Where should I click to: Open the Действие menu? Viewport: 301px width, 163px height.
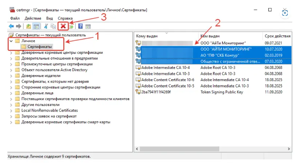point(33,18)
